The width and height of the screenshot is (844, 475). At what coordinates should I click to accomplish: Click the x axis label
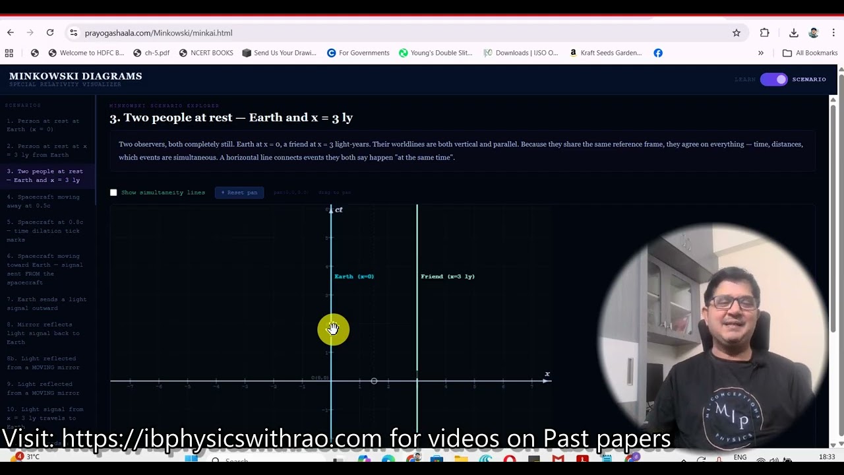click(x=547, y=374)
